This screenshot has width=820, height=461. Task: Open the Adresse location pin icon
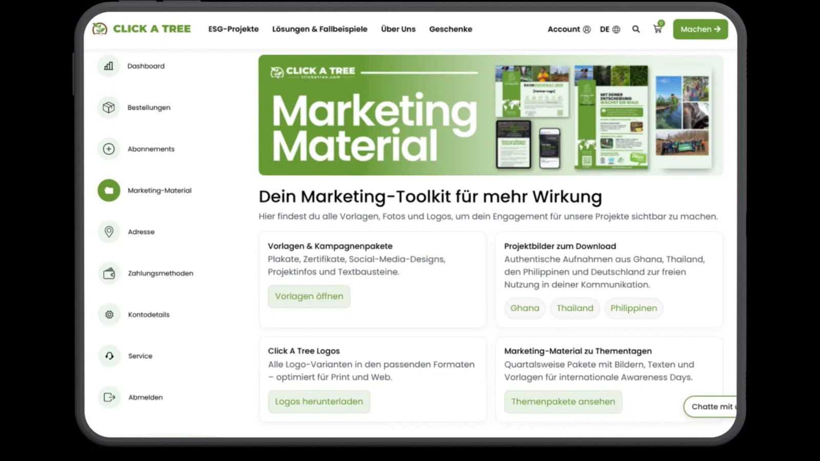109,232
